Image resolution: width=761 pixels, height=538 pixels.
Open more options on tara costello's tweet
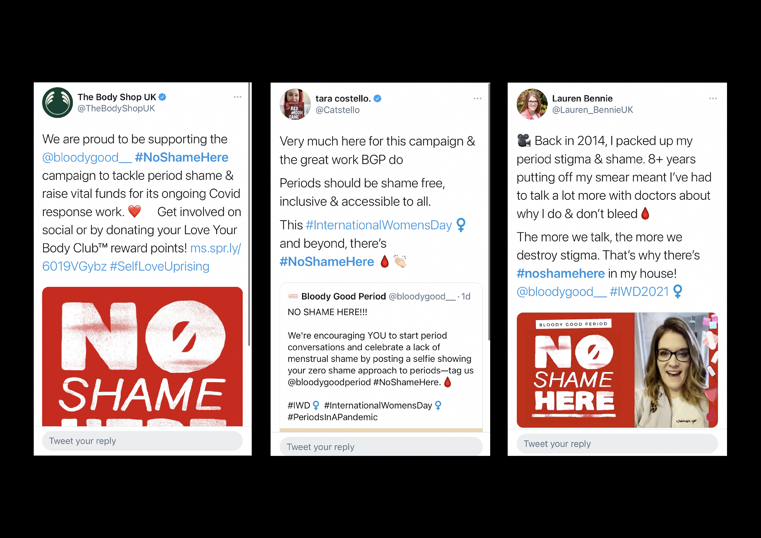click(477, 98)
